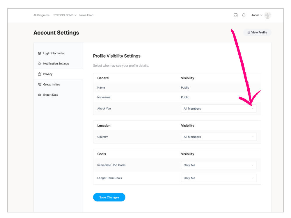Click the notification bell icon in header

[244, 15]
